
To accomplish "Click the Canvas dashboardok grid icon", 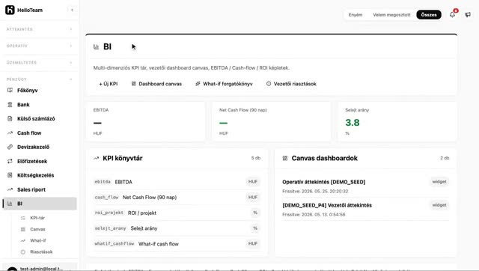I will point(285,158).
